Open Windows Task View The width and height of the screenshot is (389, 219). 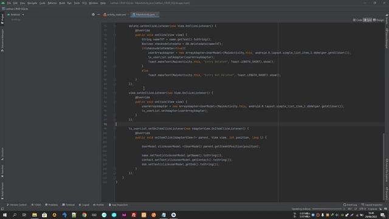[24, 215]
